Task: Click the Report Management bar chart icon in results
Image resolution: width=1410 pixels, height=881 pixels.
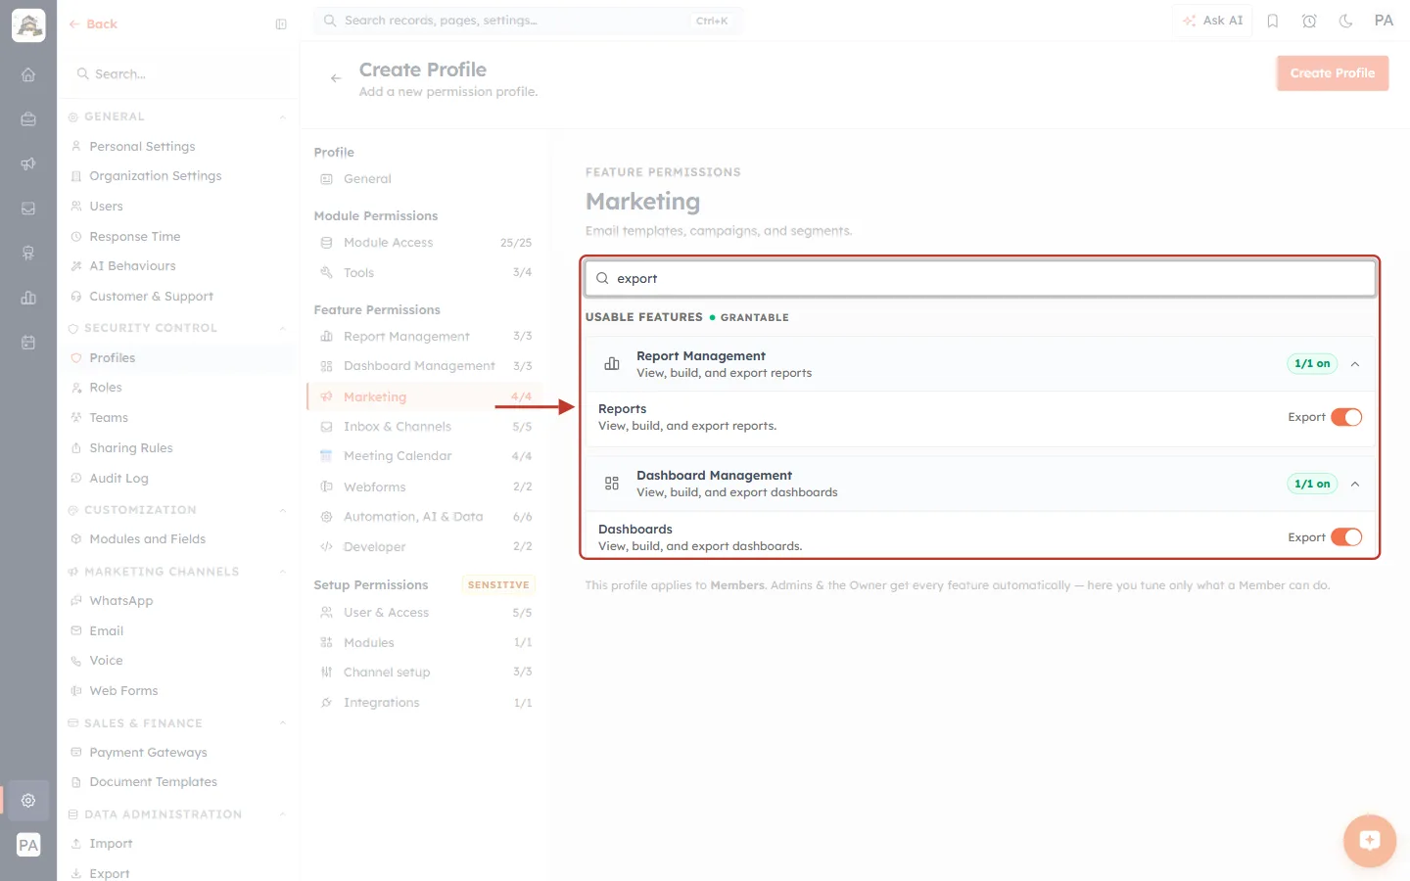Action: pos(612,364)
